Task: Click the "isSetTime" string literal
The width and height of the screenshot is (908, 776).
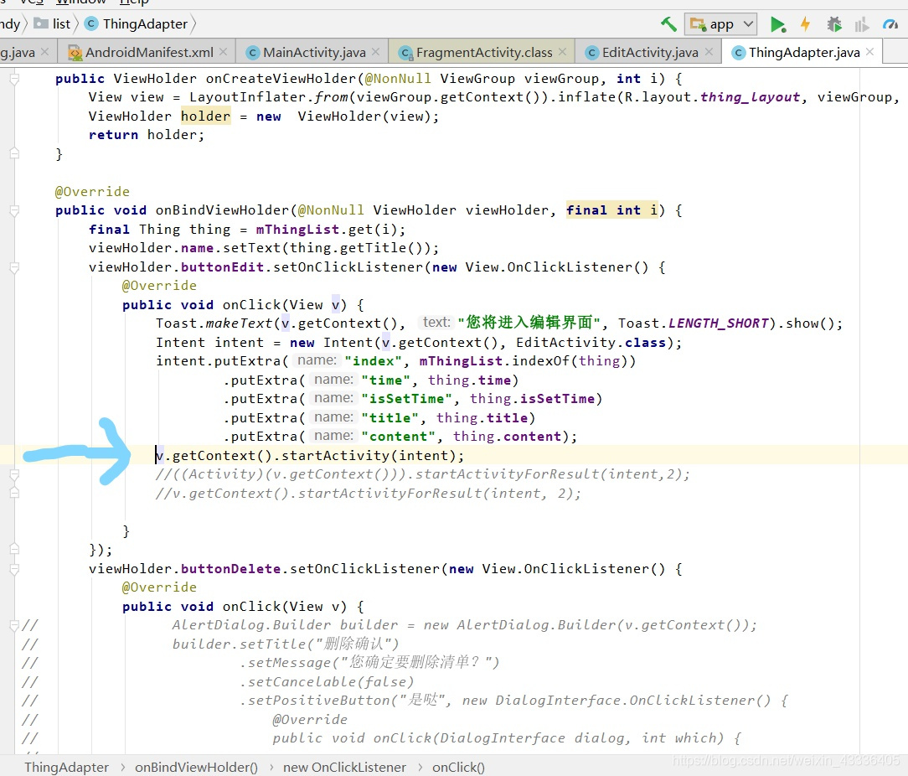Action: 407,399
